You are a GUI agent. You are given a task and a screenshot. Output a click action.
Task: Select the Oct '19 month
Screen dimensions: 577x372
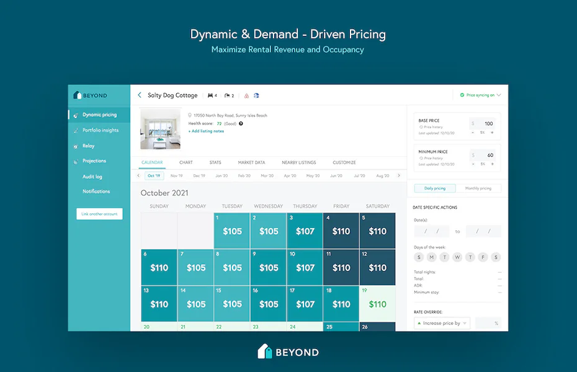(154, 175)
